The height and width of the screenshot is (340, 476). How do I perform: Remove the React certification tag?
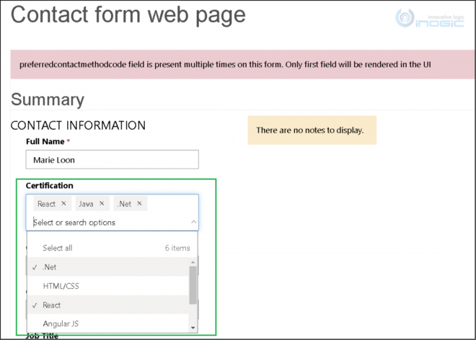[x=63, y=204]
